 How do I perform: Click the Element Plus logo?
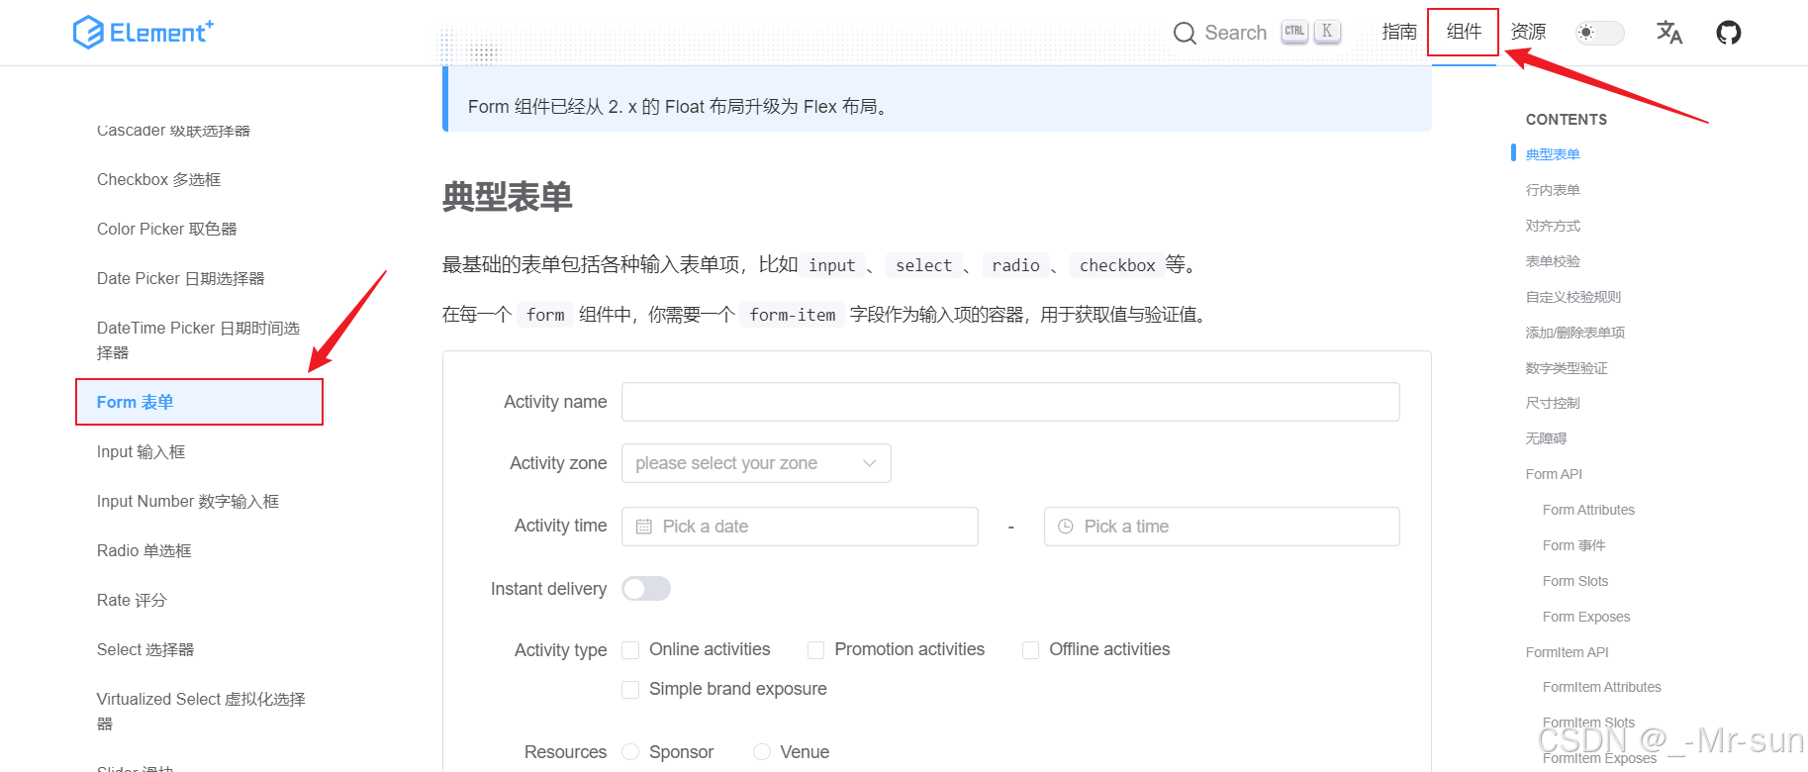[x=143, y=32]
